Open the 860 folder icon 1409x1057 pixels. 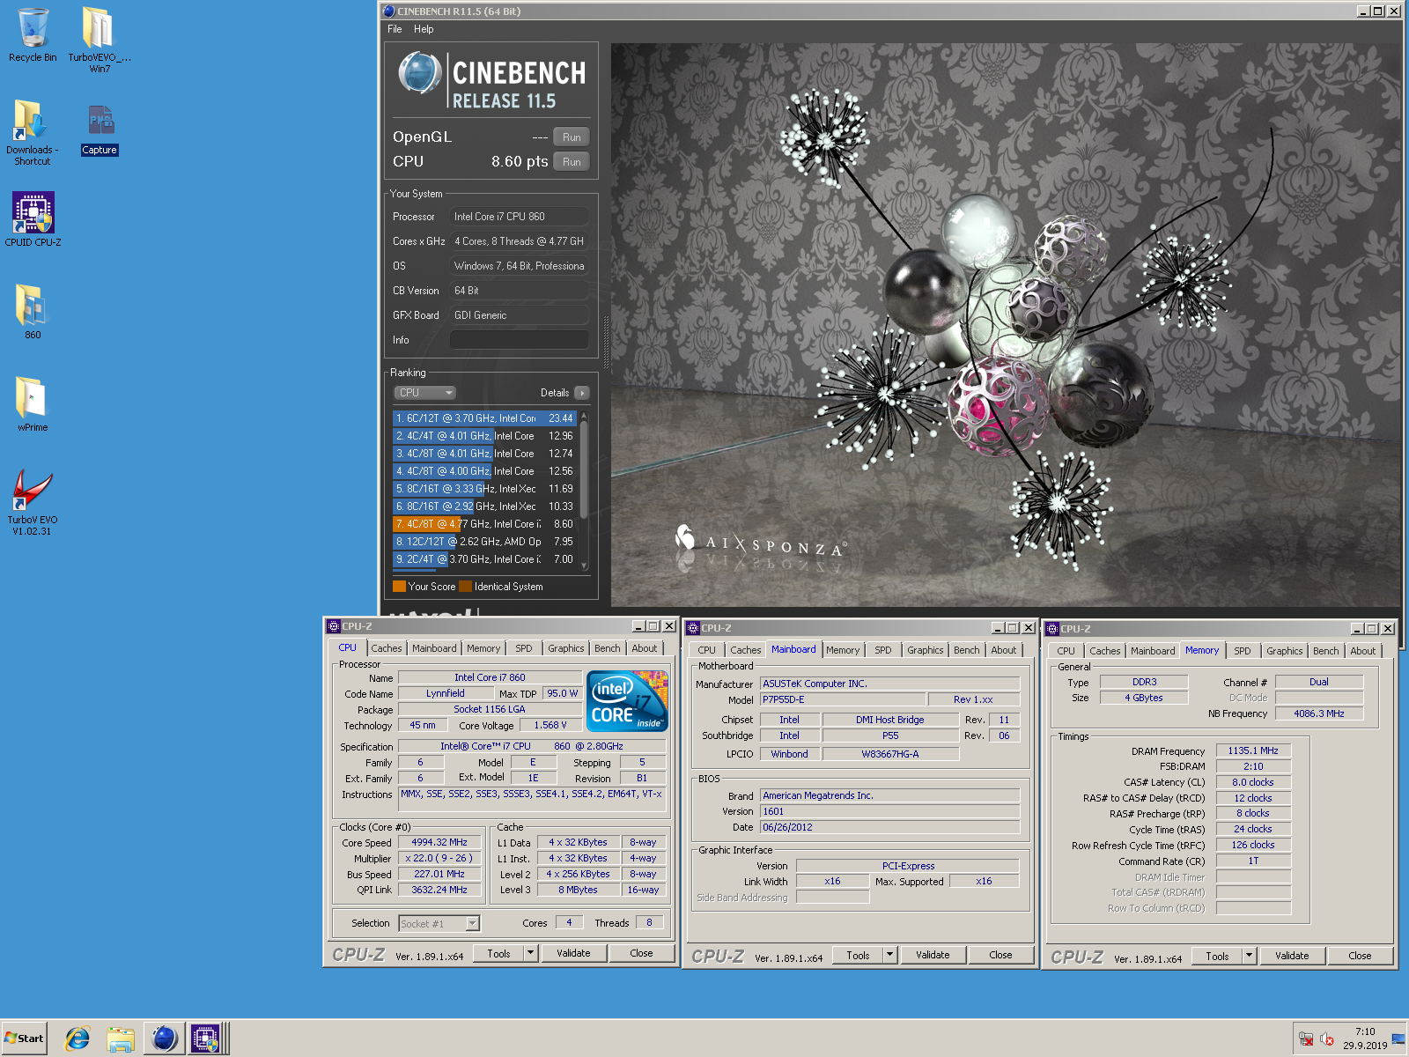(33, 311)
